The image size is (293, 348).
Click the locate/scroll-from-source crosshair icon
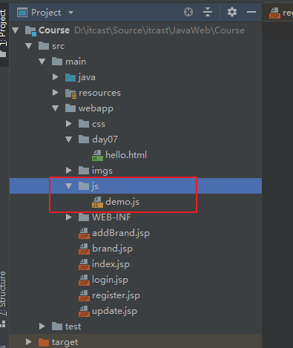[188, 12]
